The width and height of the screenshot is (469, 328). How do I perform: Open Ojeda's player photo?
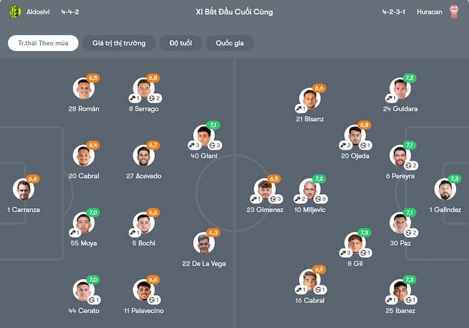(355, 136)
